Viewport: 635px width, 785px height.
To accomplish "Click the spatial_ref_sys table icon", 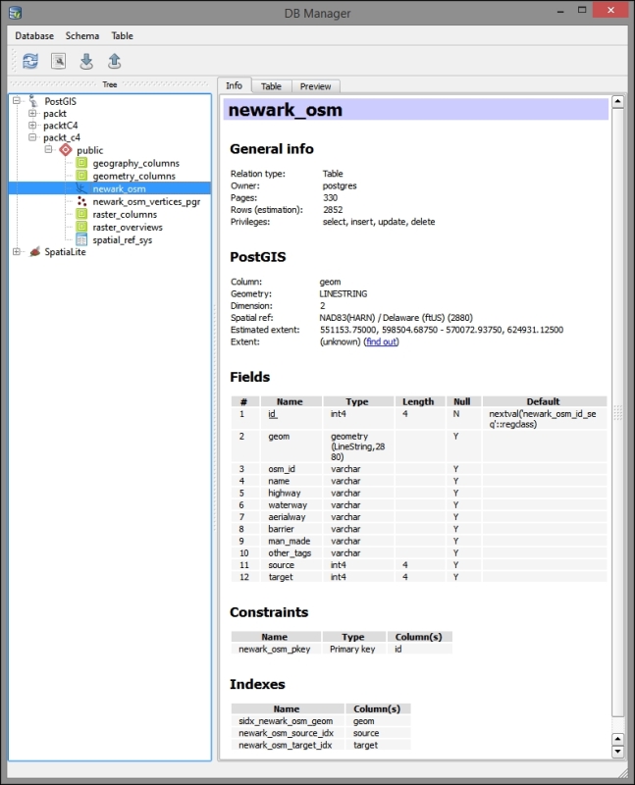I will [81, 239].
